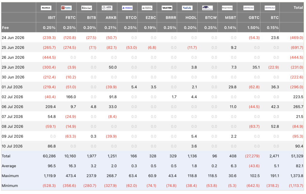Viewport: 306px width, 194px height.
Task: Click the Fidelity logo icon
Action: [x=66, y=8]
